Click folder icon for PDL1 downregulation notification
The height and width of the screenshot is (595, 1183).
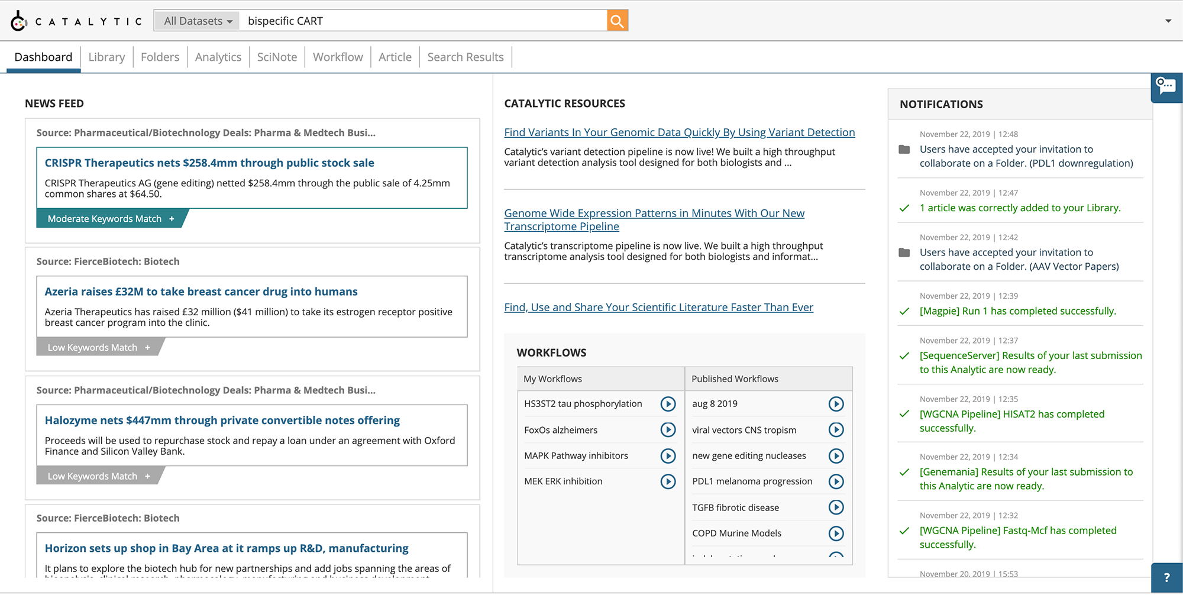click(x=904, y=150)
